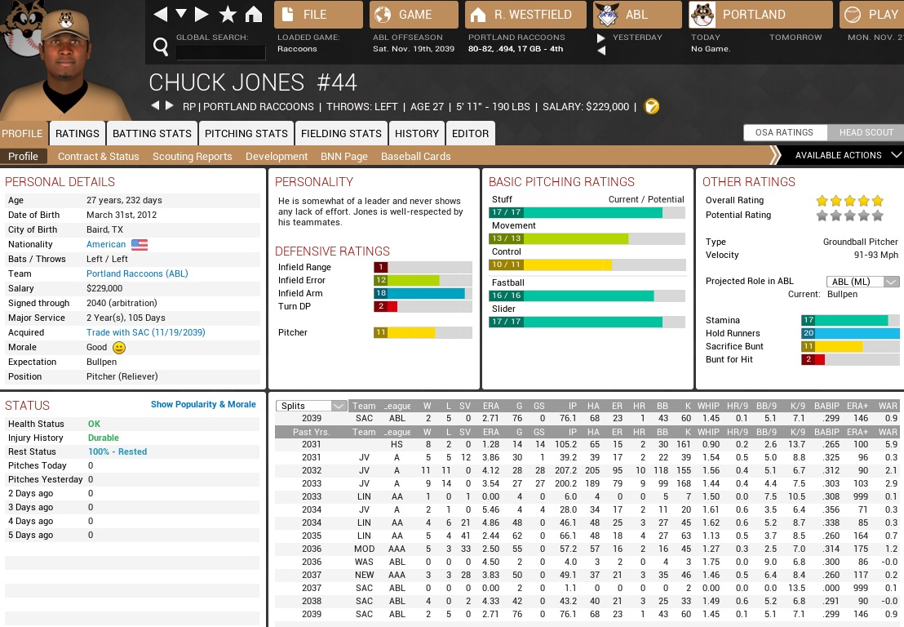Image resolution: width=904 pixels, height=627 pixels.
Task: Click the Portland Raccoons team logo
Action: pos(703,15)
